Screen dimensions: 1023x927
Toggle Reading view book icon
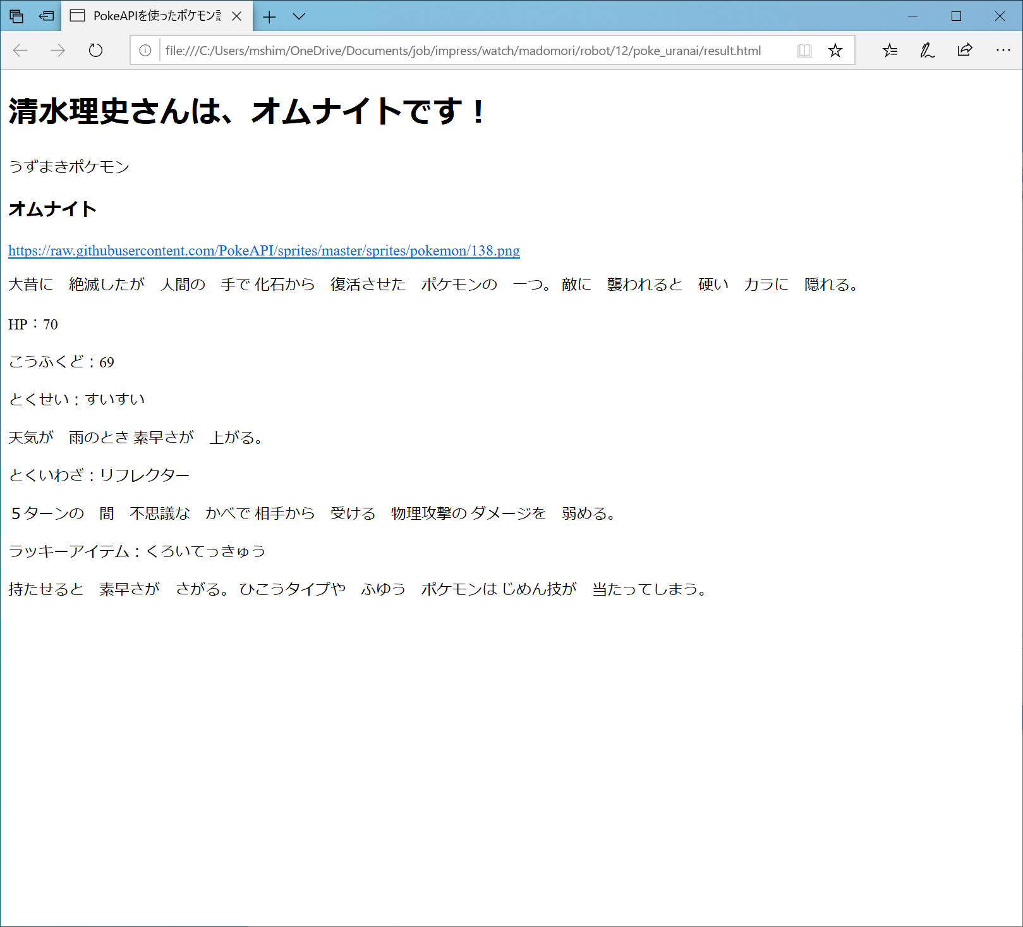point(804,51)
